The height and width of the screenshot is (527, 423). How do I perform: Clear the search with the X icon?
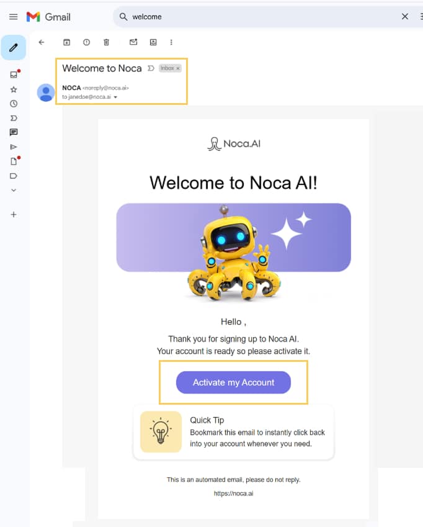[x=405, y=17]
